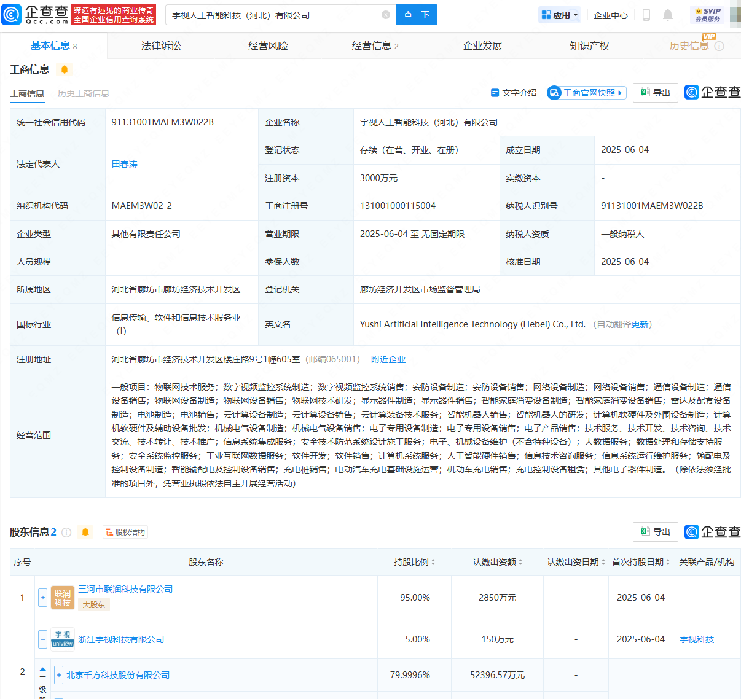Click the Qichacha logo in the header
The width and height of the screenshot is (741, 699).
point(35,14)
